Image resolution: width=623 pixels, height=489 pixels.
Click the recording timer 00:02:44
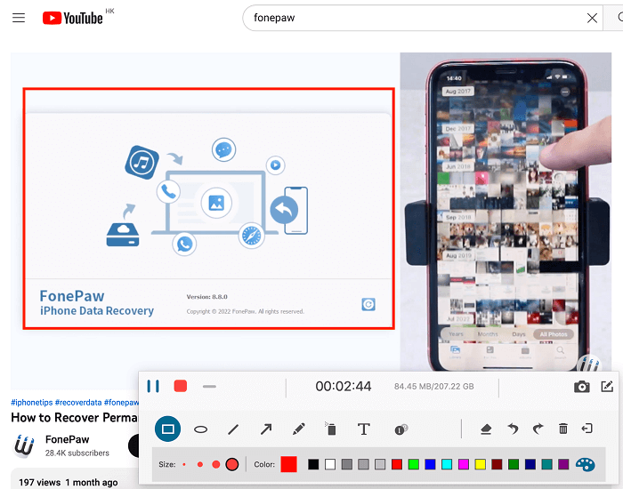pos(344,386)
